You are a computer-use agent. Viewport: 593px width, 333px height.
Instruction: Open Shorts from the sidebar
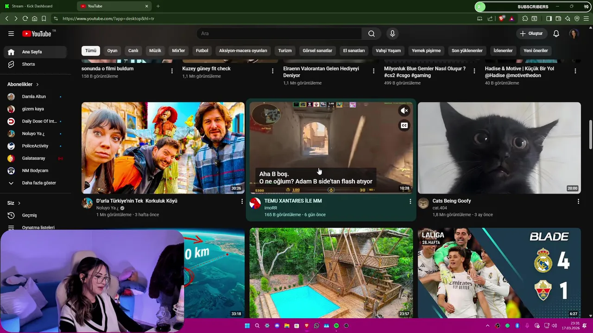pos(36,64)
